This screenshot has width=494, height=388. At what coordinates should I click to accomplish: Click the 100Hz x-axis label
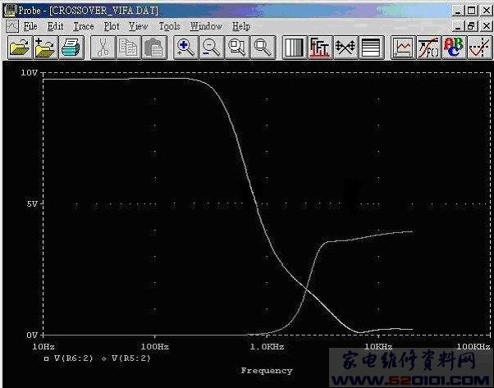click(155, 347)
